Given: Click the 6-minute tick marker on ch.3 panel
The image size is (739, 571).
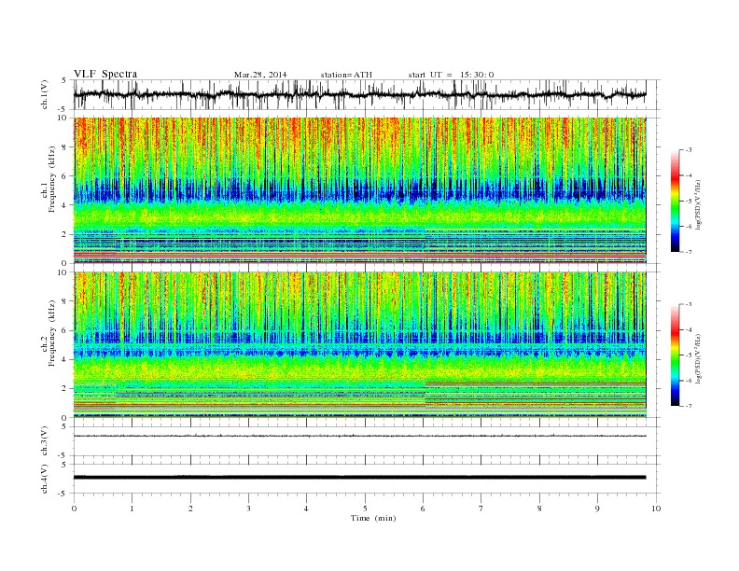Looking at the screenshot, I should tap(423, 459).
